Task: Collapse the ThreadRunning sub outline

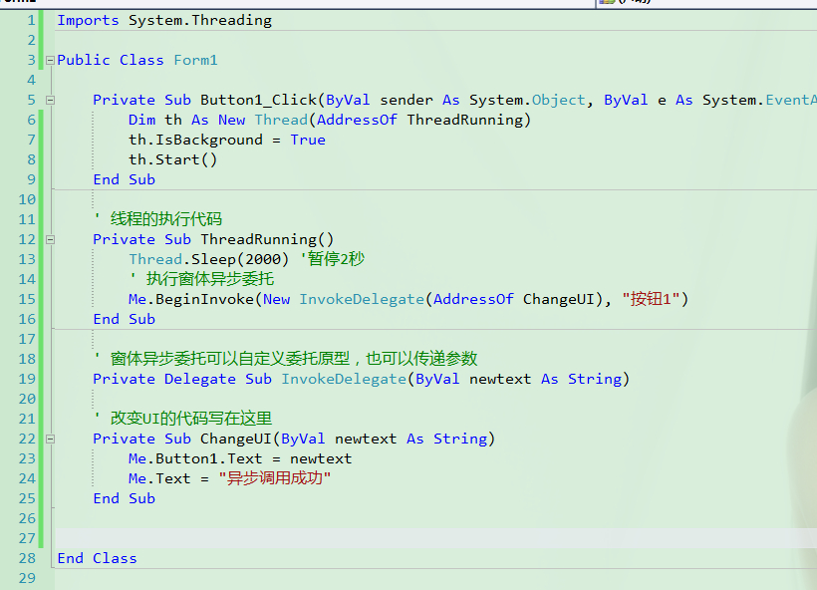Action: (x=50, y=240)
